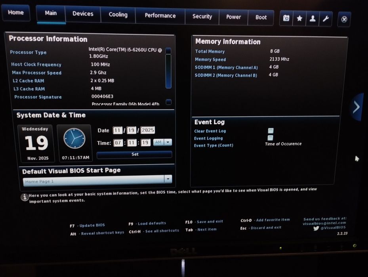Click the 000406E3 signature value
Screen dimensions: 368x277
(x=102, y=96)
